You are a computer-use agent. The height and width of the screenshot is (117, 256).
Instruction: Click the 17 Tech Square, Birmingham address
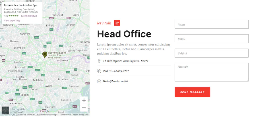click(x=125, y=61)
